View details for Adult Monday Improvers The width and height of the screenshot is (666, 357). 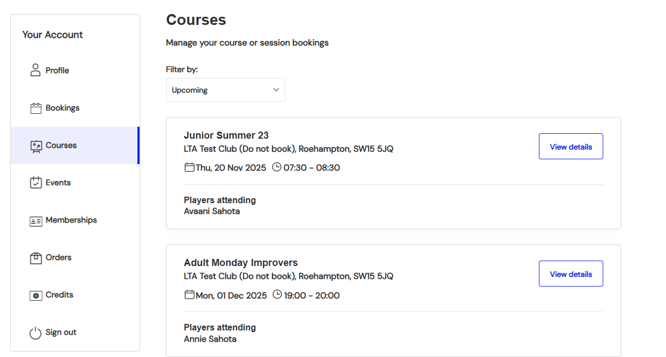[571, 274]
